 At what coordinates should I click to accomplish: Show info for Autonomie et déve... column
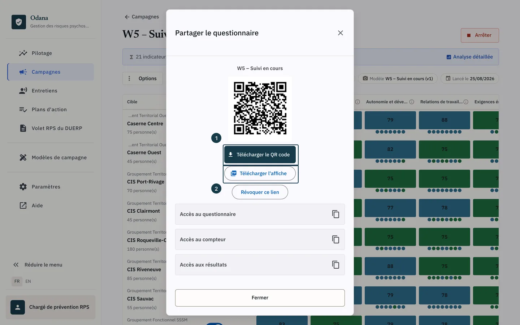412,102
